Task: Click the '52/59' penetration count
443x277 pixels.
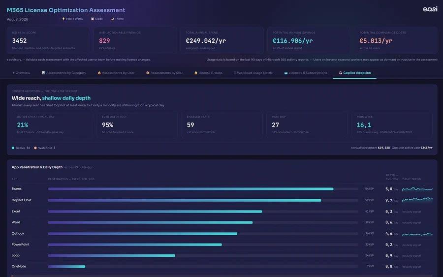Action: 369,200
